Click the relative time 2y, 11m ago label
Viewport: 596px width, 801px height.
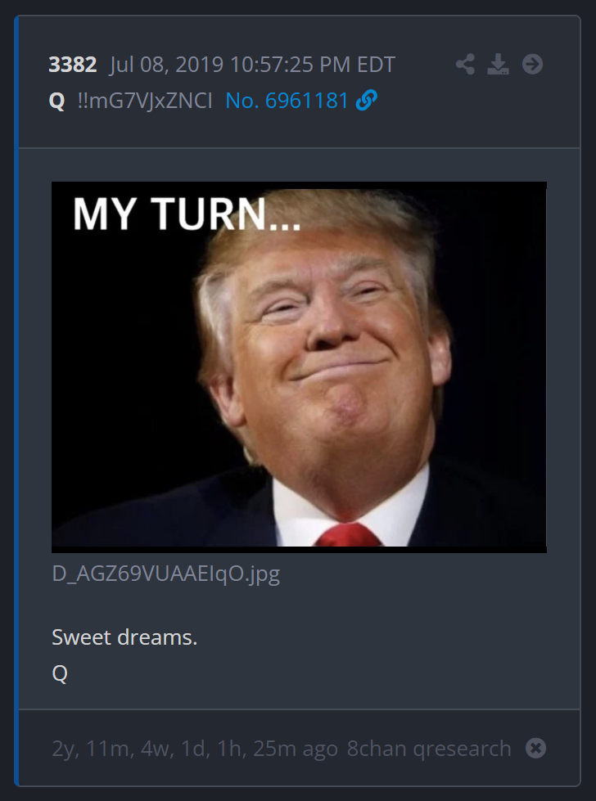tap(195, 749)
